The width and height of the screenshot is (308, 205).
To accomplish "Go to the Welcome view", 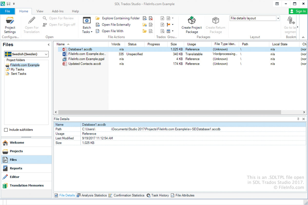I will pyautogui.click(x=26, y=142).
